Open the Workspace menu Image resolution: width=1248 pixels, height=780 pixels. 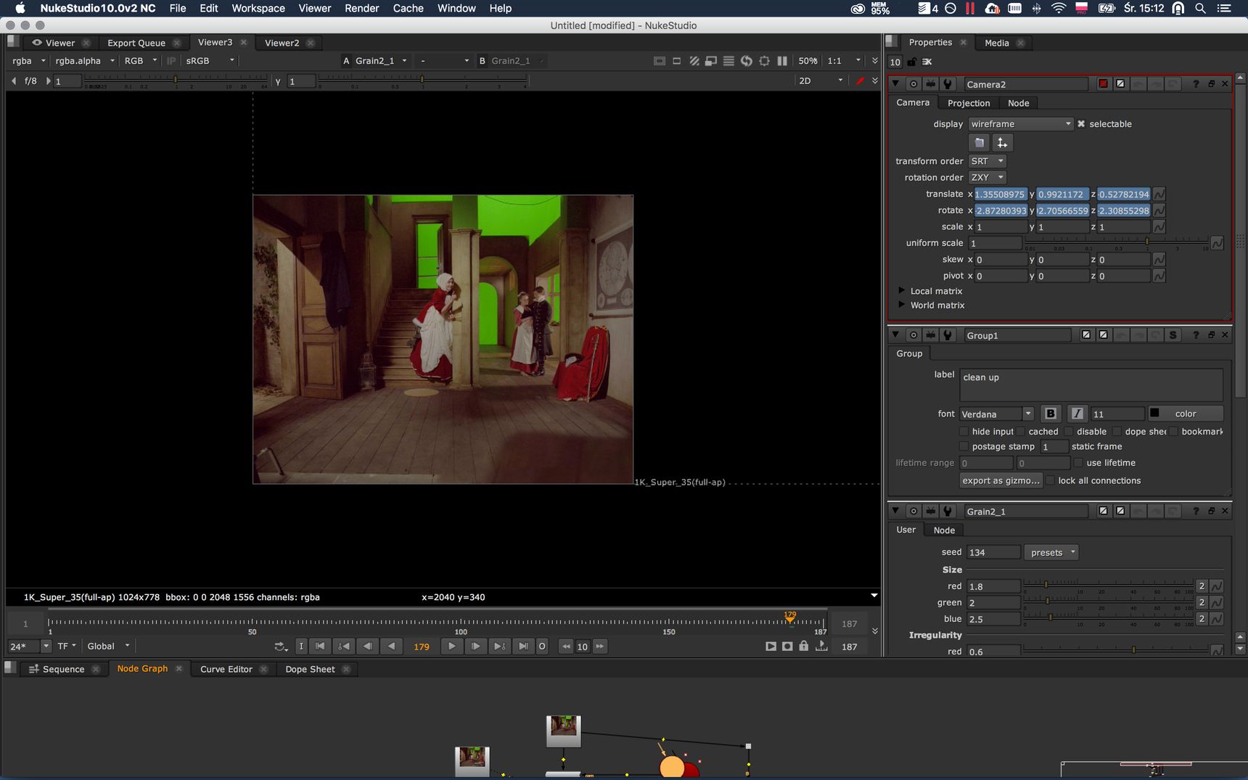tap(258, 8)
